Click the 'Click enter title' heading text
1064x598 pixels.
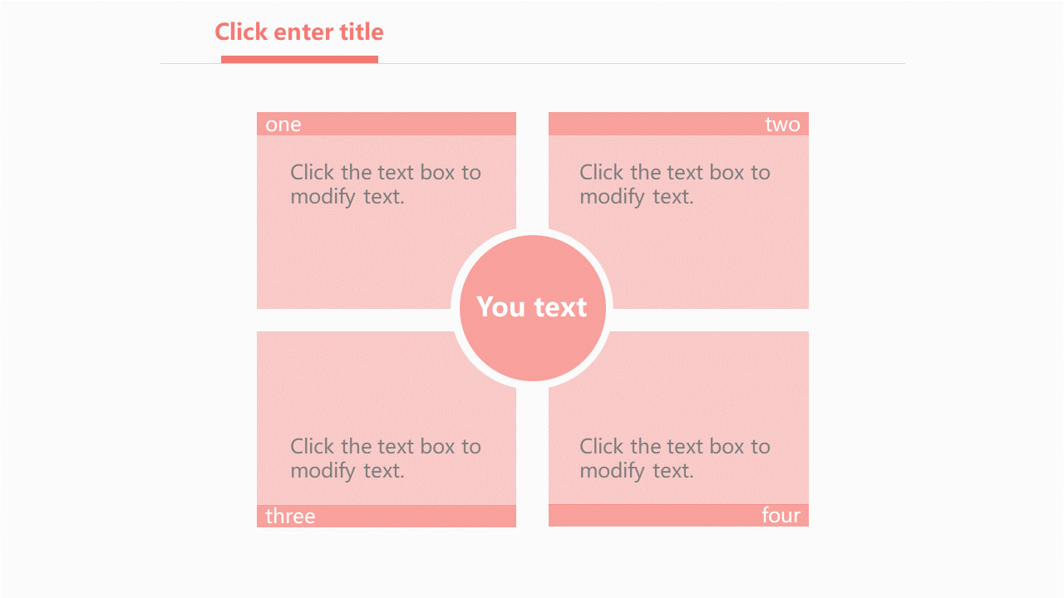click(x=299, y=32)
